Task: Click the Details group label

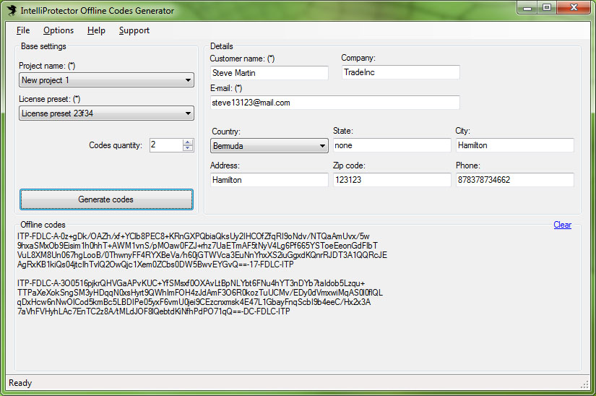Action: pyautogui.click(x=222, y=46)
